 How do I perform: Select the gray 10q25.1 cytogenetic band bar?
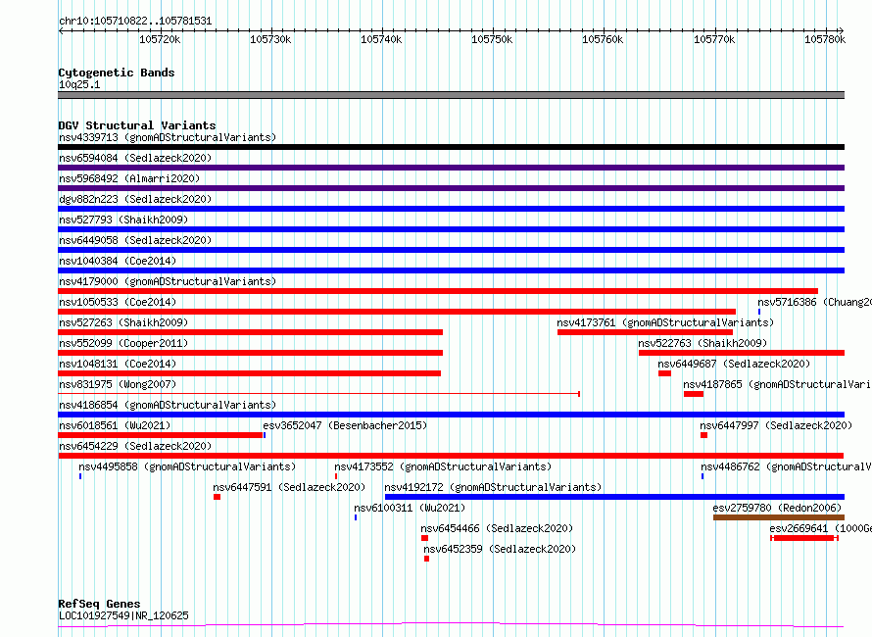click(451, 95)
